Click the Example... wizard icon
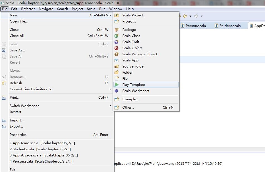 (x=116, y=99)
